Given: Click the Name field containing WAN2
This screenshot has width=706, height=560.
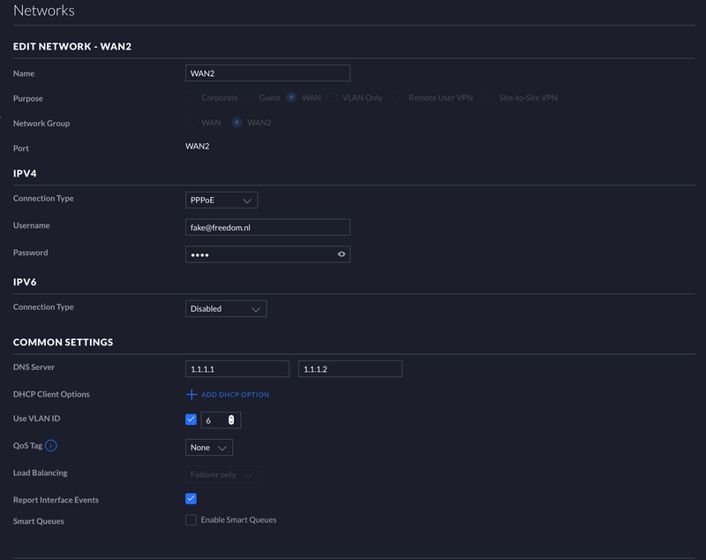Looking at the screenshot, I should (x=268, y=73).
